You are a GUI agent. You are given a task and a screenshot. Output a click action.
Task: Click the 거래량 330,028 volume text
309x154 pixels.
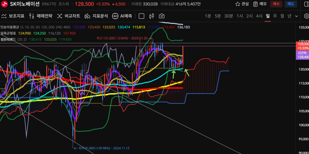pyautogui.click(x=144, y=4)
